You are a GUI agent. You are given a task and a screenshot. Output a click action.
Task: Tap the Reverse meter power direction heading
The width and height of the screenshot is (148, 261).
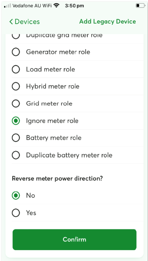coord(57,179)
